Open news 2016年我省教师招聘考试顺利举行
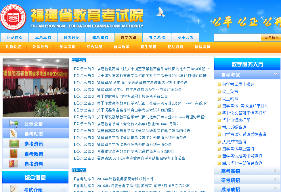Viewport: 281px width, 192px height. coord(125,179)
